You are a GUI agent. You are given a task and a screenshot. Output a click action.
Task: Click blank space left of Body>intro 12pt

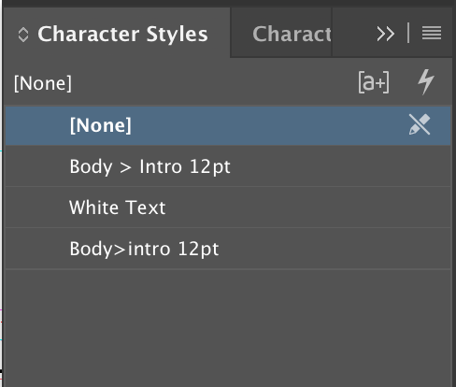coord(37,249)
